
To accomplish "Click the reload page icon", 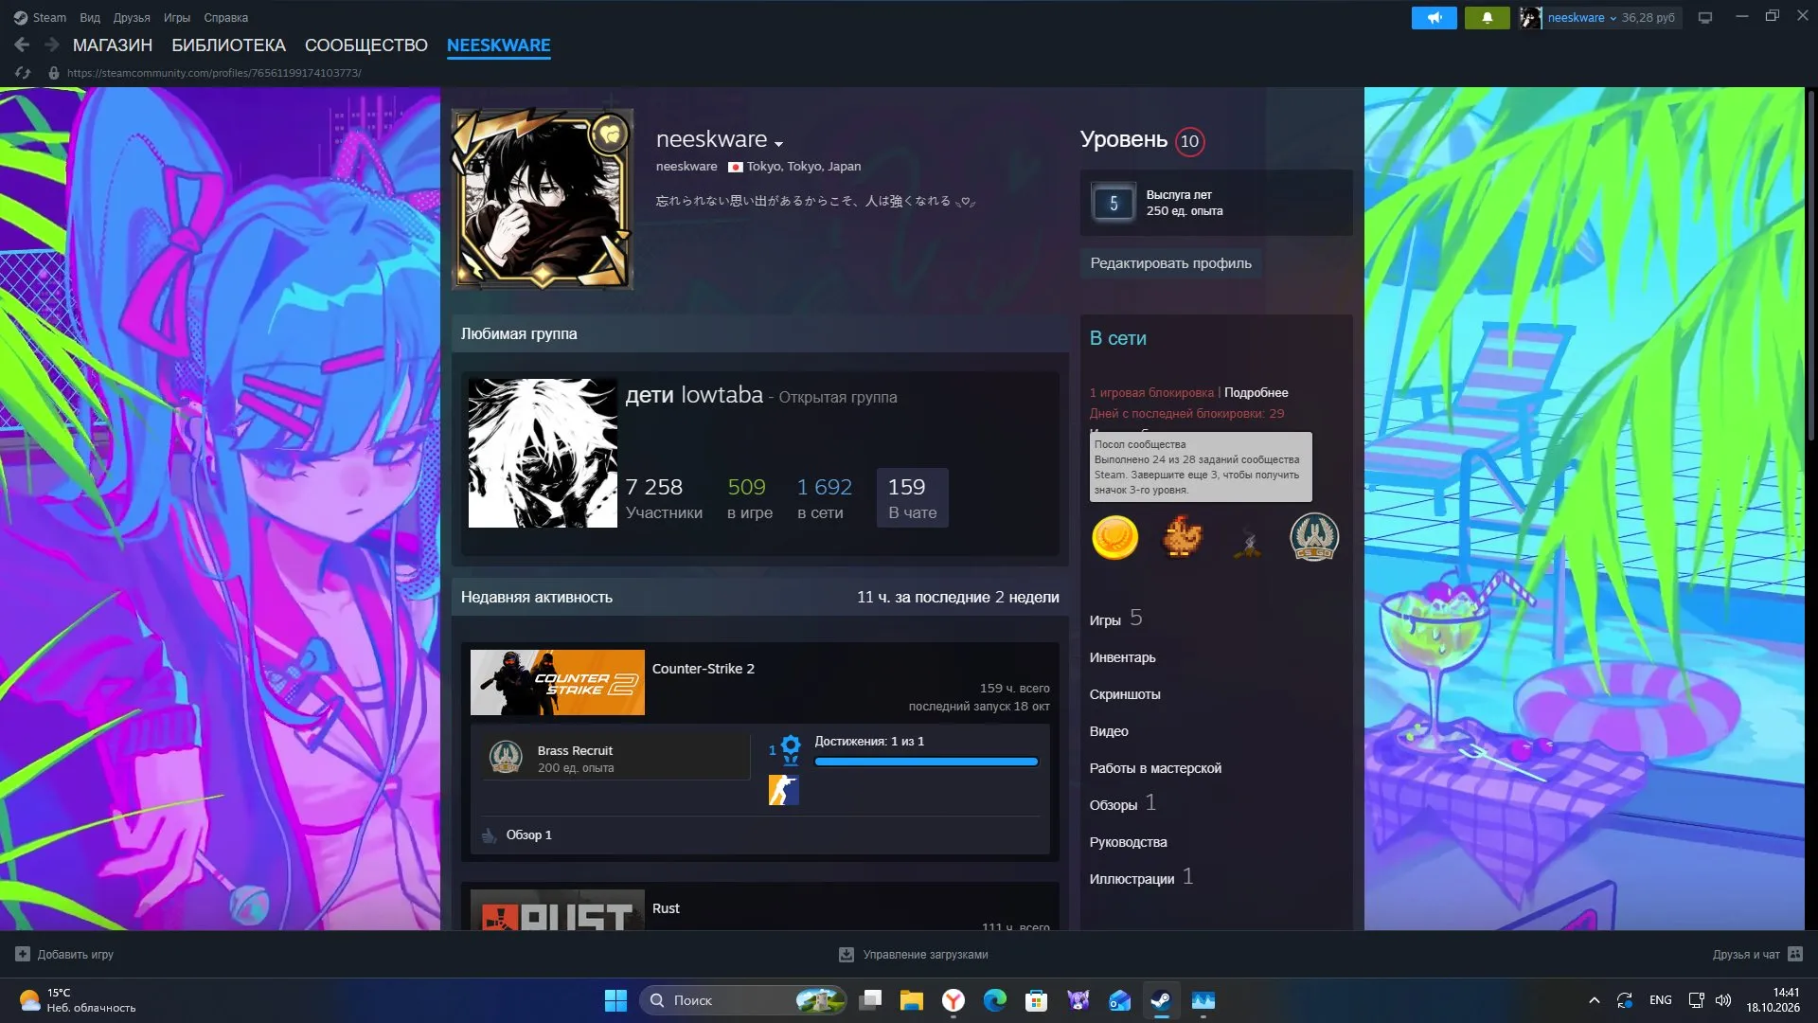I will pyautogui.click(x=23, y=73).
